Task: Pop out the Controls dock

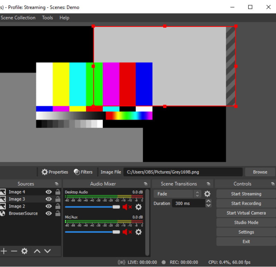Action: click(x=273, y=184)
